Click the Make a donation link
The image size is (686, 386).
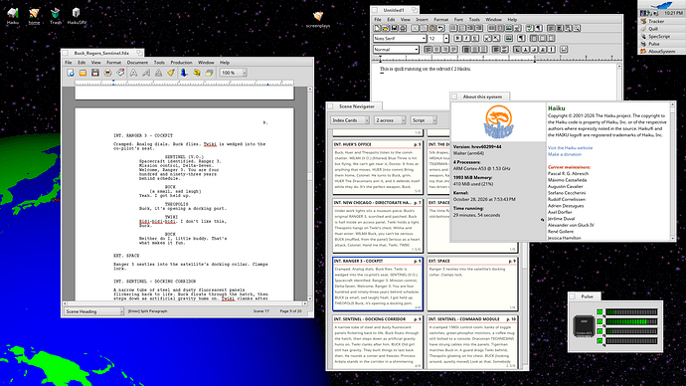pos(565,154)
